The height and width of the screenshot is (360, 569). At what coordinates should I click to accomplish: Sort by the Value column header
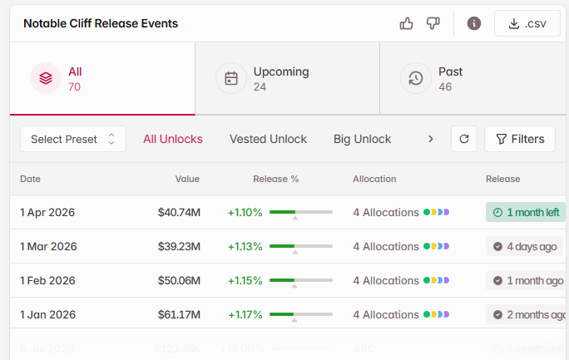pos(187,179)
